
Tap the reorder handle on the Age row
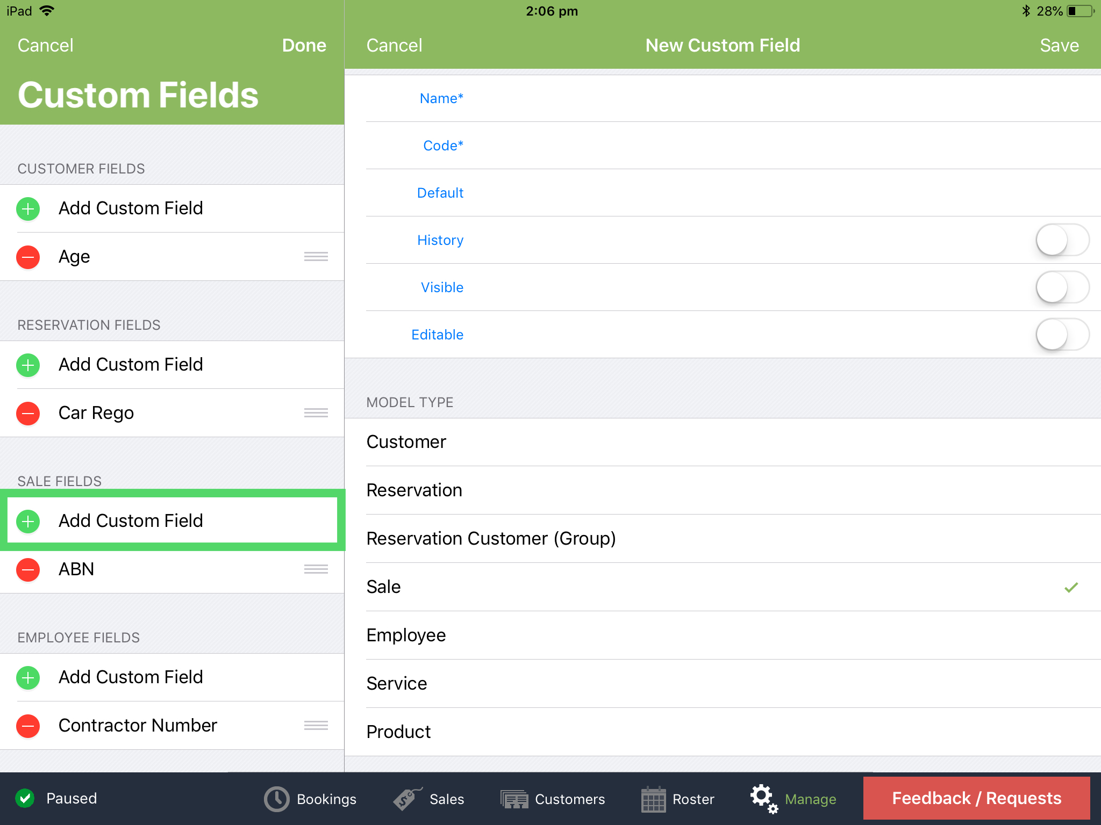click(x=316, y=257)
